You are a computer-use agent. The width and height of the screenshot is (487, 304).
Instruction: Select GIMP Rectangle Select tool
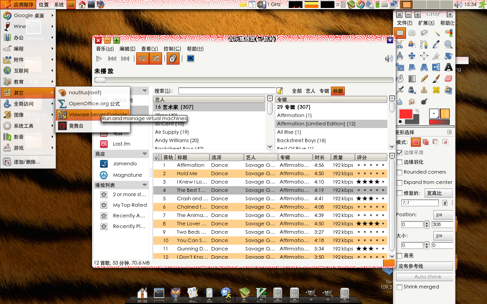[x=400, y=33]
